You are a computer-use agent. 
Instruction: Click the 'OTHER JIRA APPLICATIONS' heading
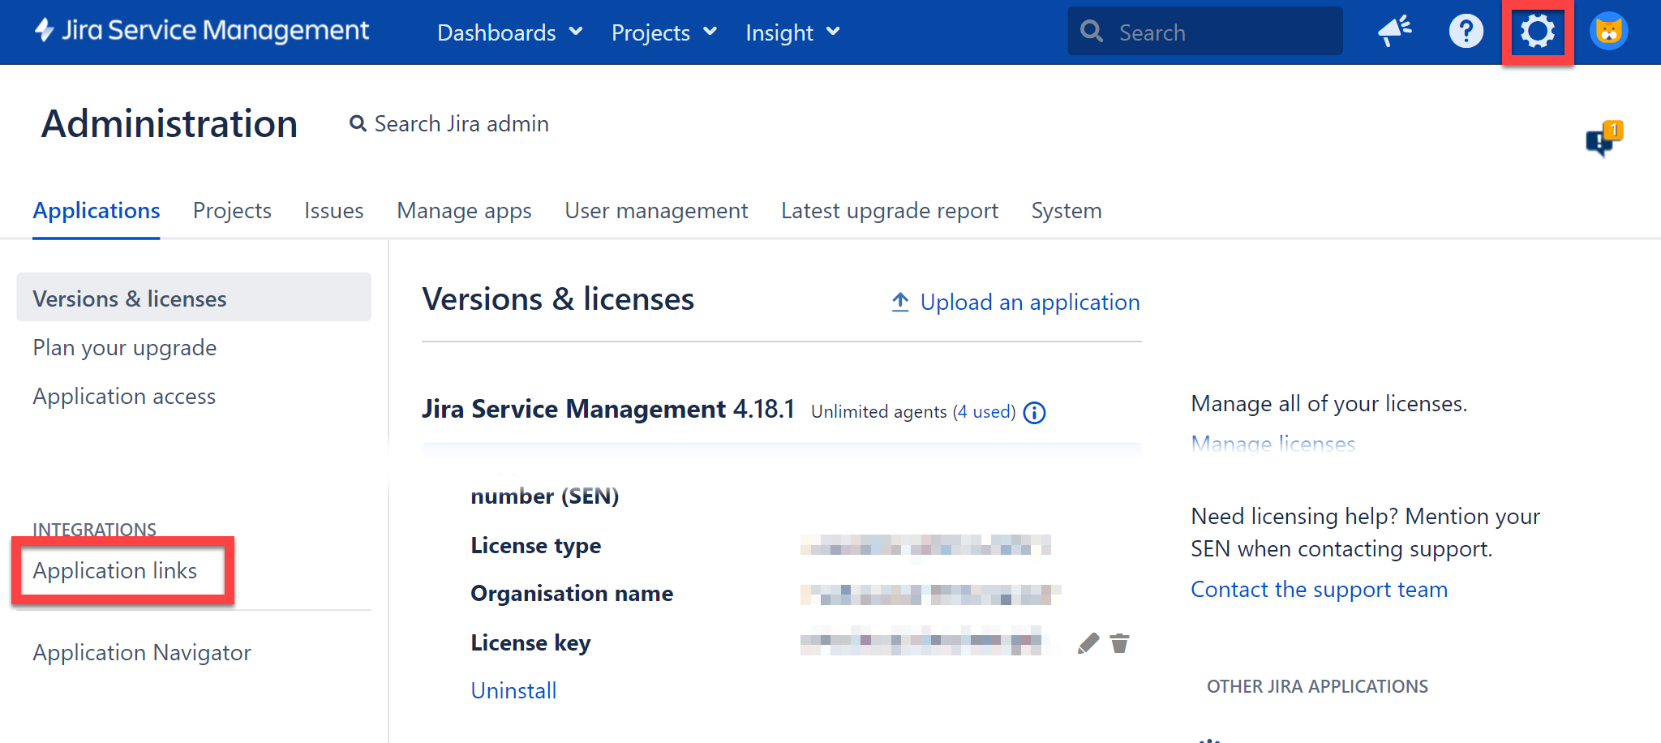coord(1317,687)
